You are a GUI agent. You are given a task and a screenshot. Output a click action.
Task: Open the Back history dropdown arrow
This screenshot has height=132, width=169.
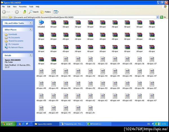12,12
